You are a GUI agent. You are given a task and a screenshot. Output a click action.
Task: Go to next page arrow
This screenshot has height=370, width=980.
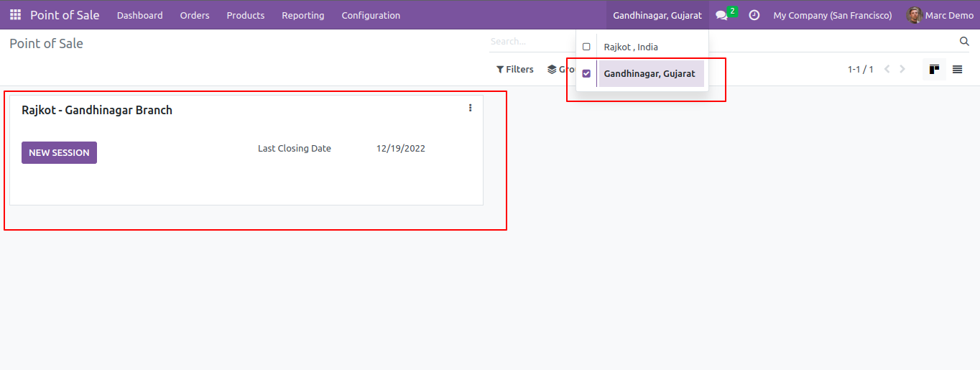point(902,69)
